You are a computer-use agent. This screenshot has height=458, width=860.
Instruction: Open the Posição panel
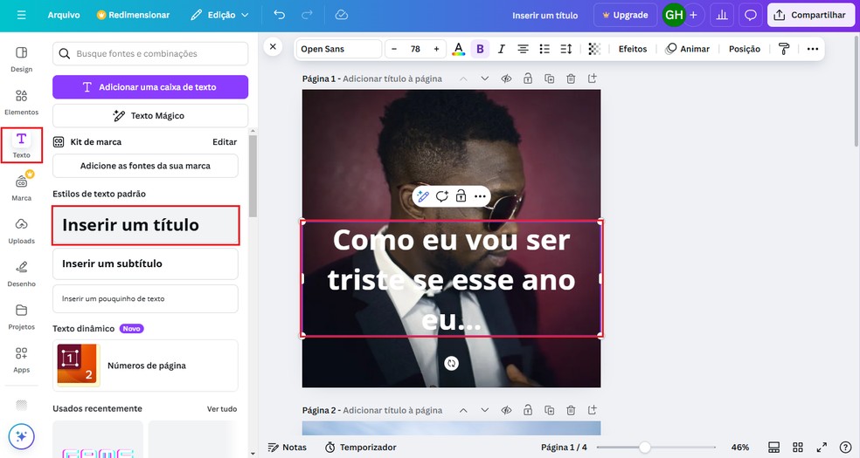745,49
